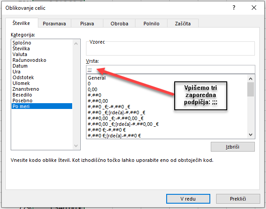Open the Zaščita tab
The width and height of the screenshot is (266, 209).
pos(183,24)
